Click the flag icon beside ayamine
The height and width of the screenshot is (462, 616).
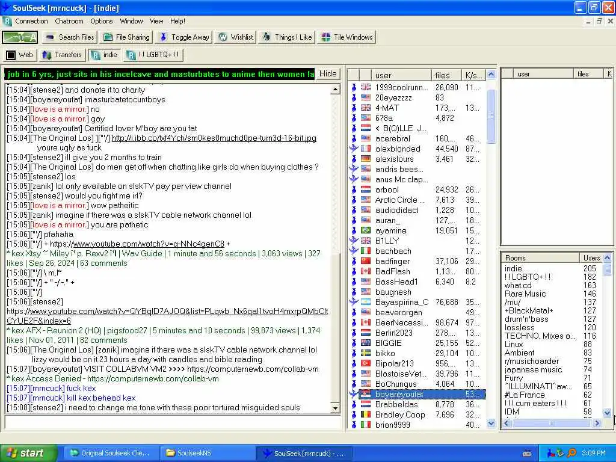point(366,230)
